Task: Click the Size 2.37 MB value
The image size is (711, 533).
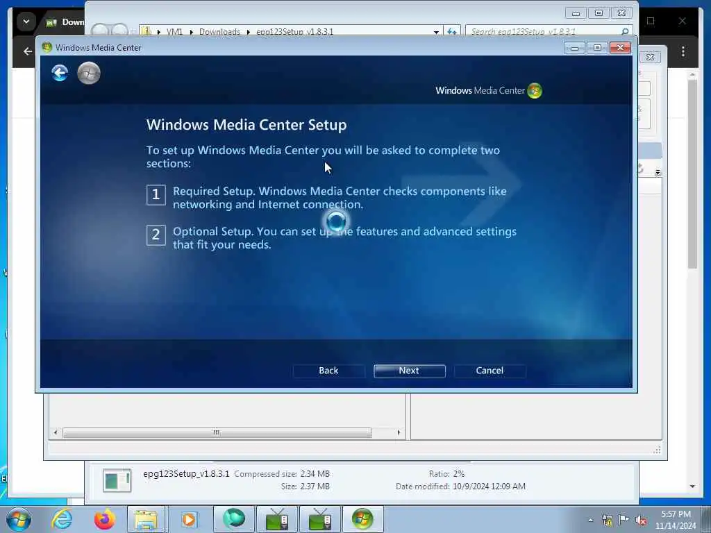Action: point(315,487)
